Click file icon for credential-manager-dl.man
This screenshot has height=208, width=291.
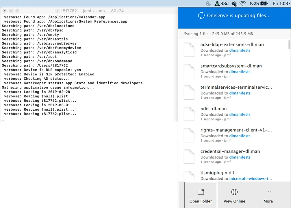(189, 156)
